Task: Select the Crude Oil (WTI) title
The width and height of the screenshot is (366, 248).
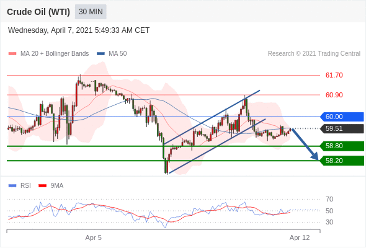Action: tap(38, 12)
